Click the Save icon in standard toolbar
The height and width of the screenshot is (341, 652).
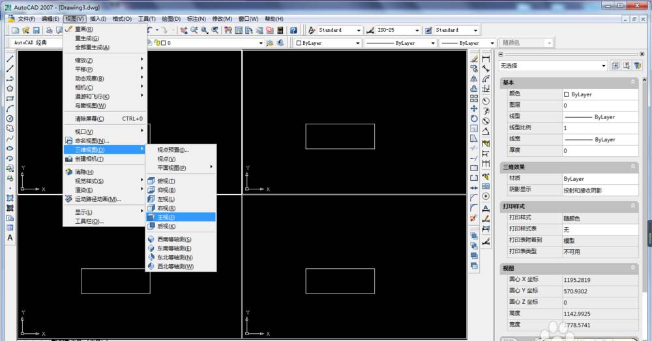coord(36,31)
